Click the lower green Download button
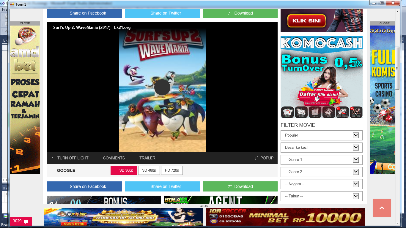 pyautogui.click(x=240, y=186)
